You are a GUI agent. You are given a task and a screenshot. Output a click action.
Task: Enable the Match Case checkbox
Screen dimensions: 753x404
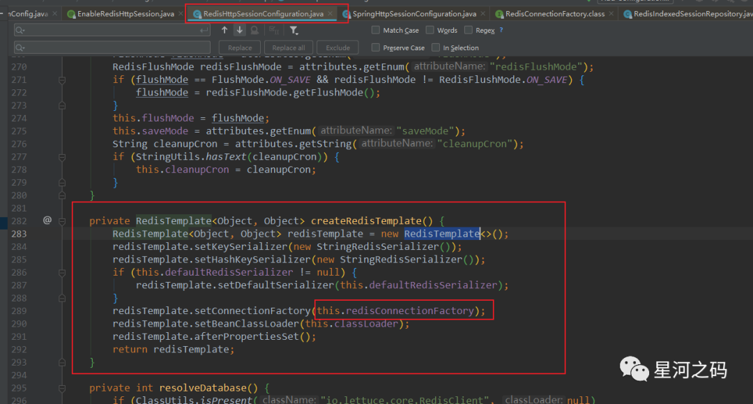376,30
